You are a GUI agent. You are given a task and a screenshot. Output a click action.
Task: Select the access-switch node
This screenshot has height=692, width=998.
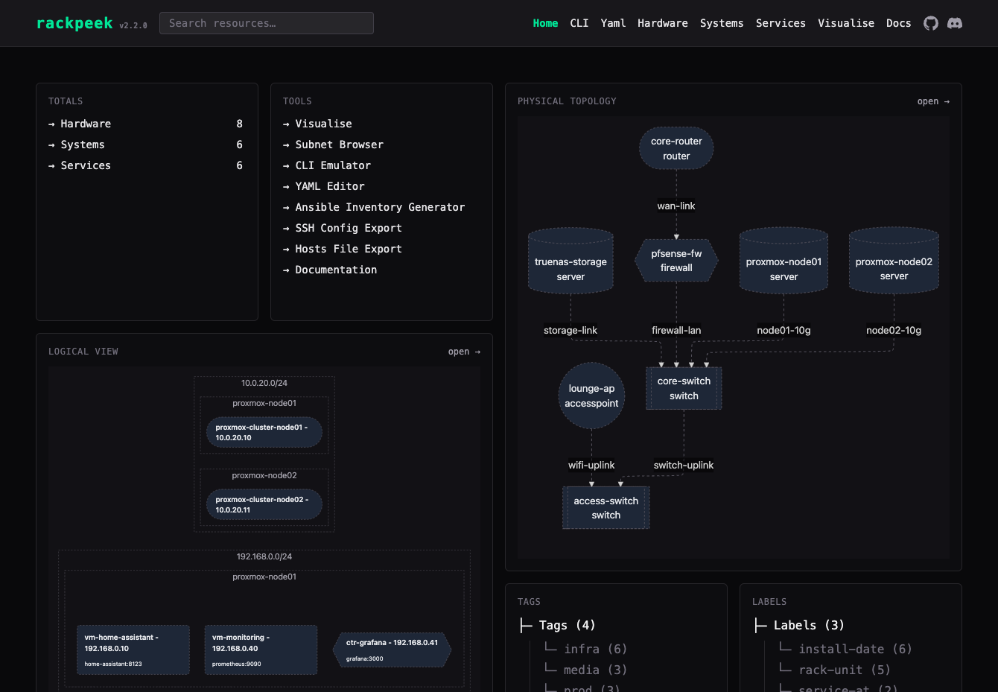tap(606, 508)
